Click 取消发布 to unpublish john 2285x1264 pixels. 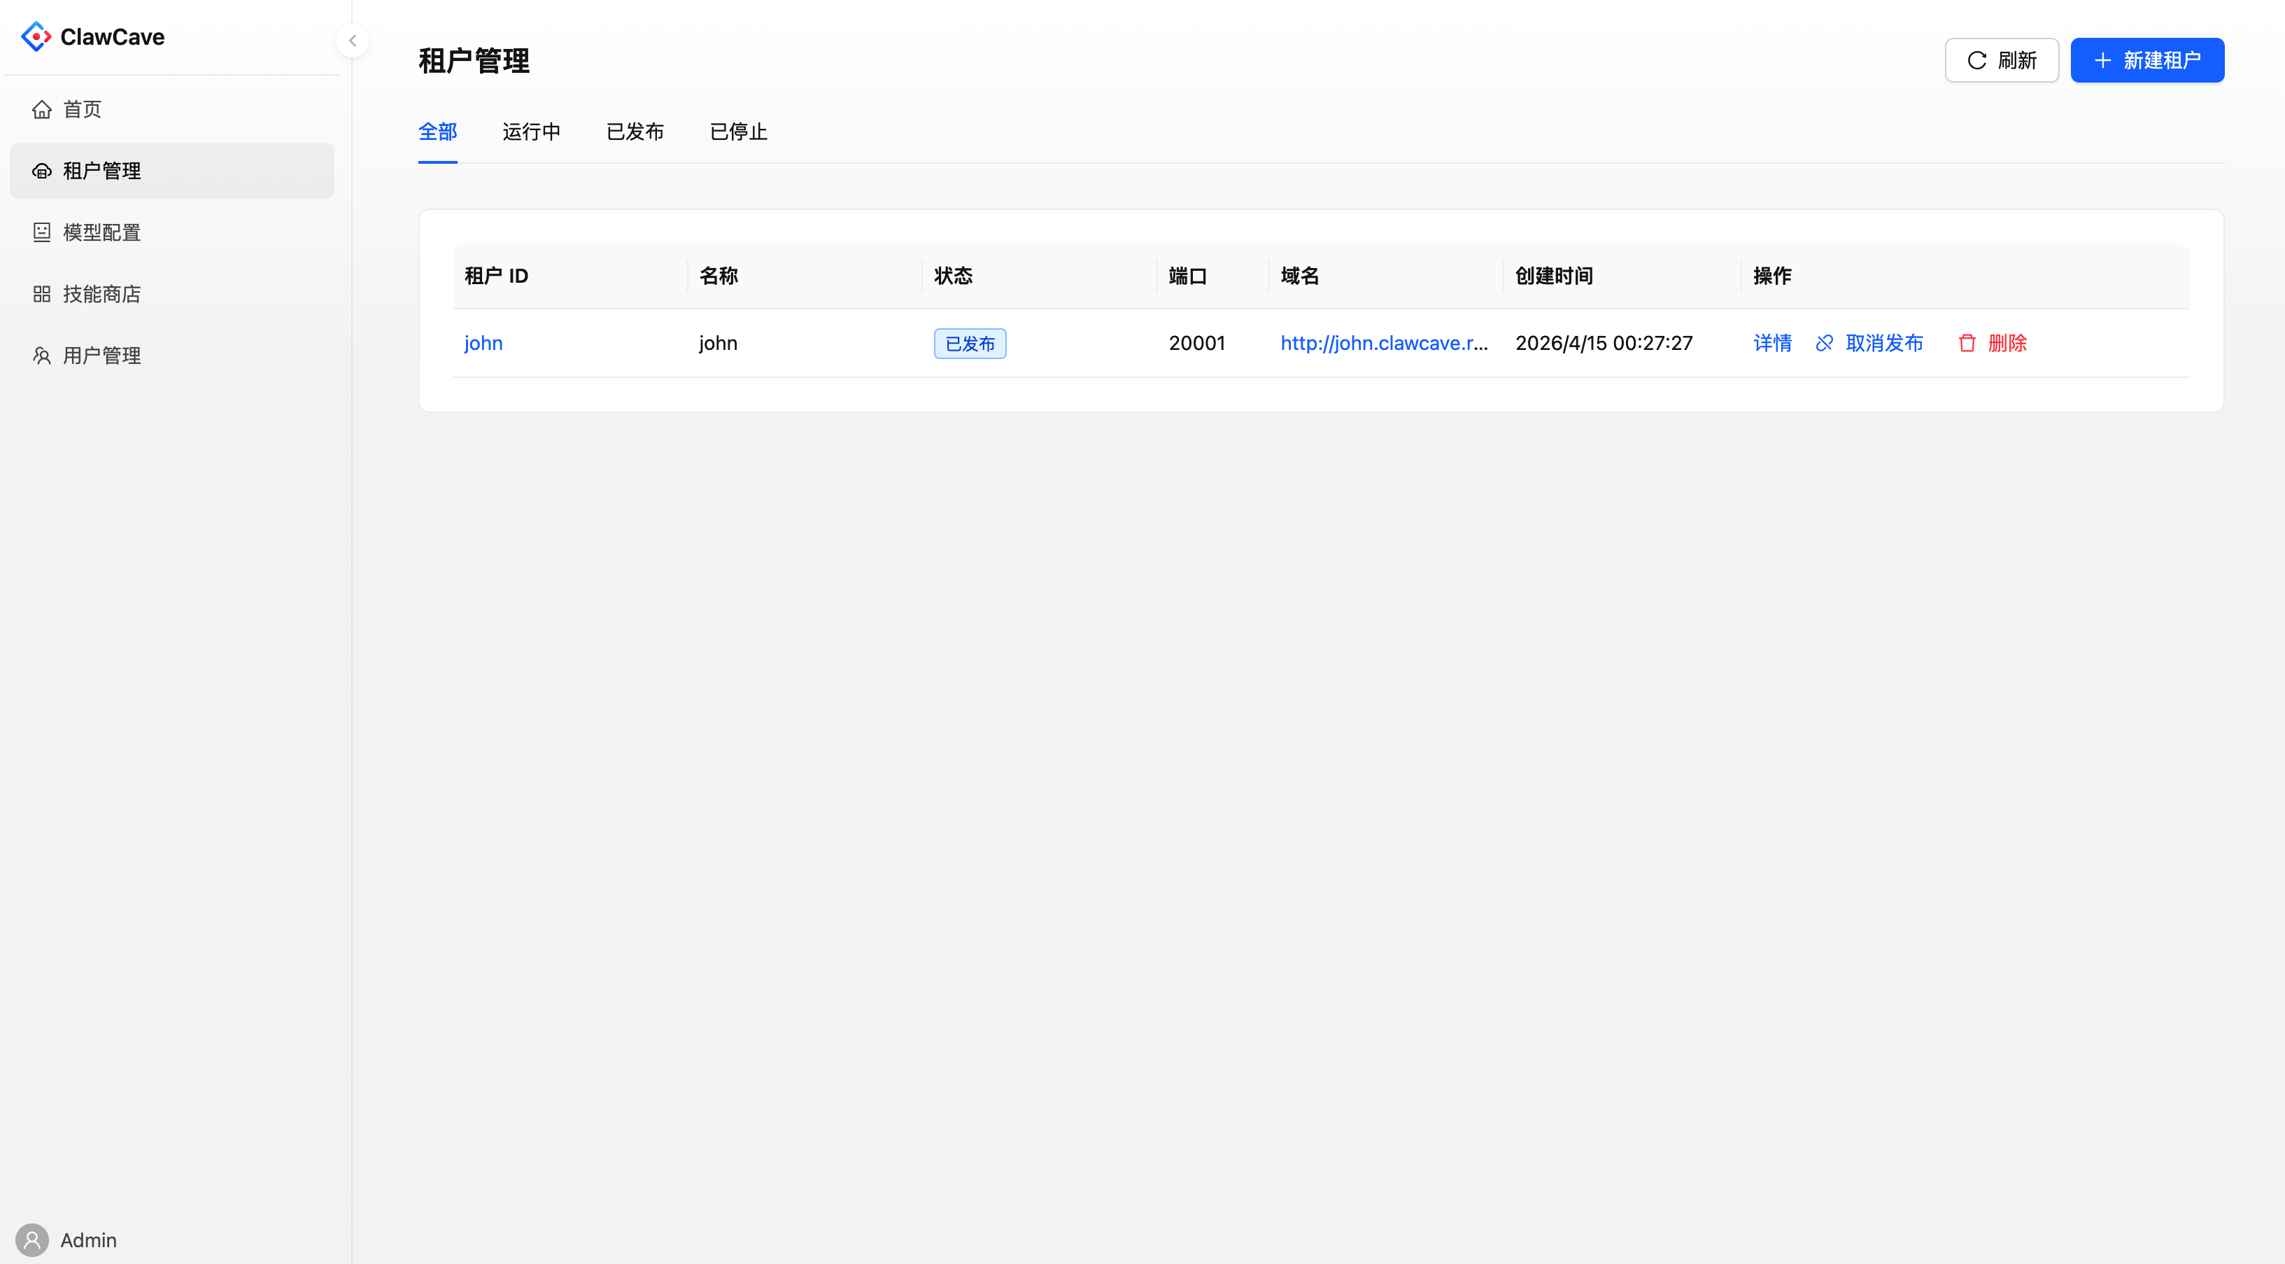[x=1884, y=343]
